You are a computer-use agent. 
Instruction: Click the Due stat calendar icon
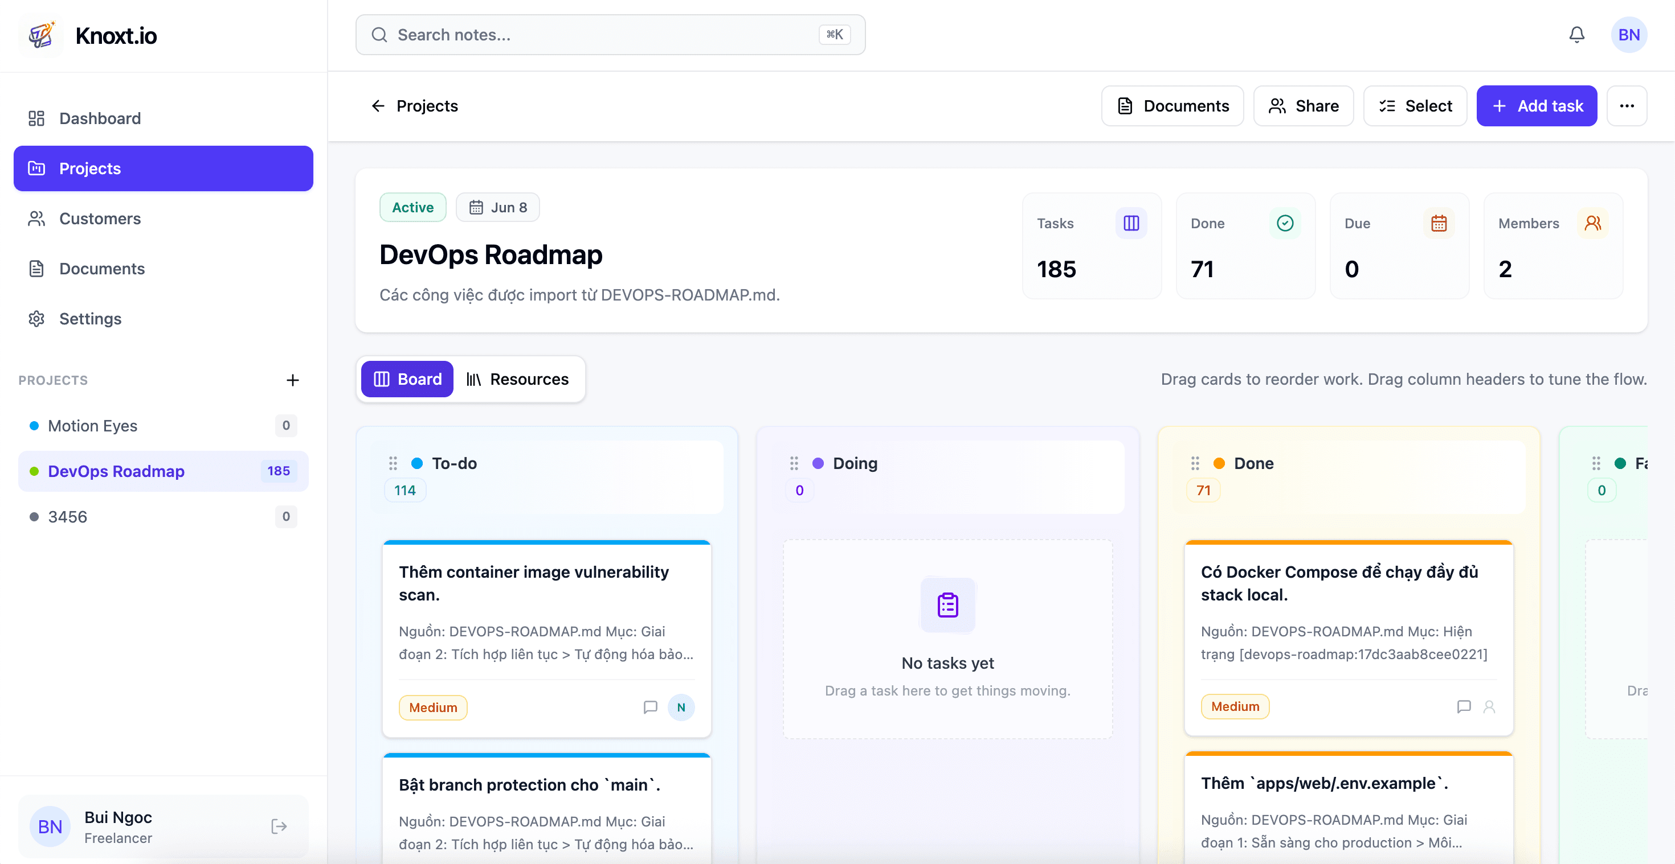coord(1439,223)
